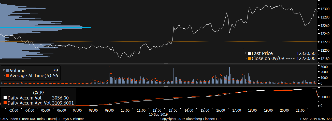332x121 pixels.
Task: Select the Last Price legend label
Action: (x=262, y=53)
